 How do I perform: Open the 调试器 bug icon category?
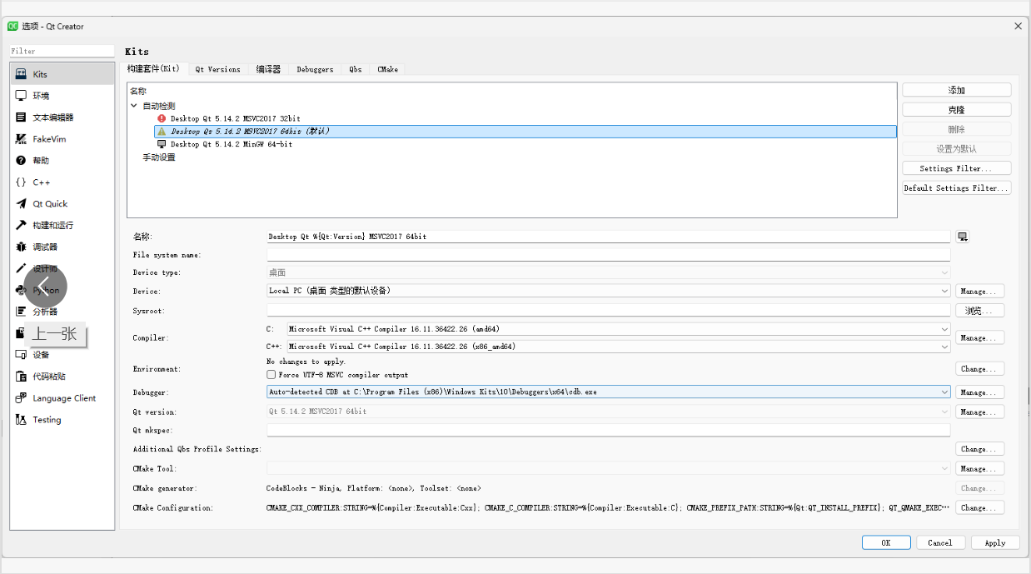(21, 247)
